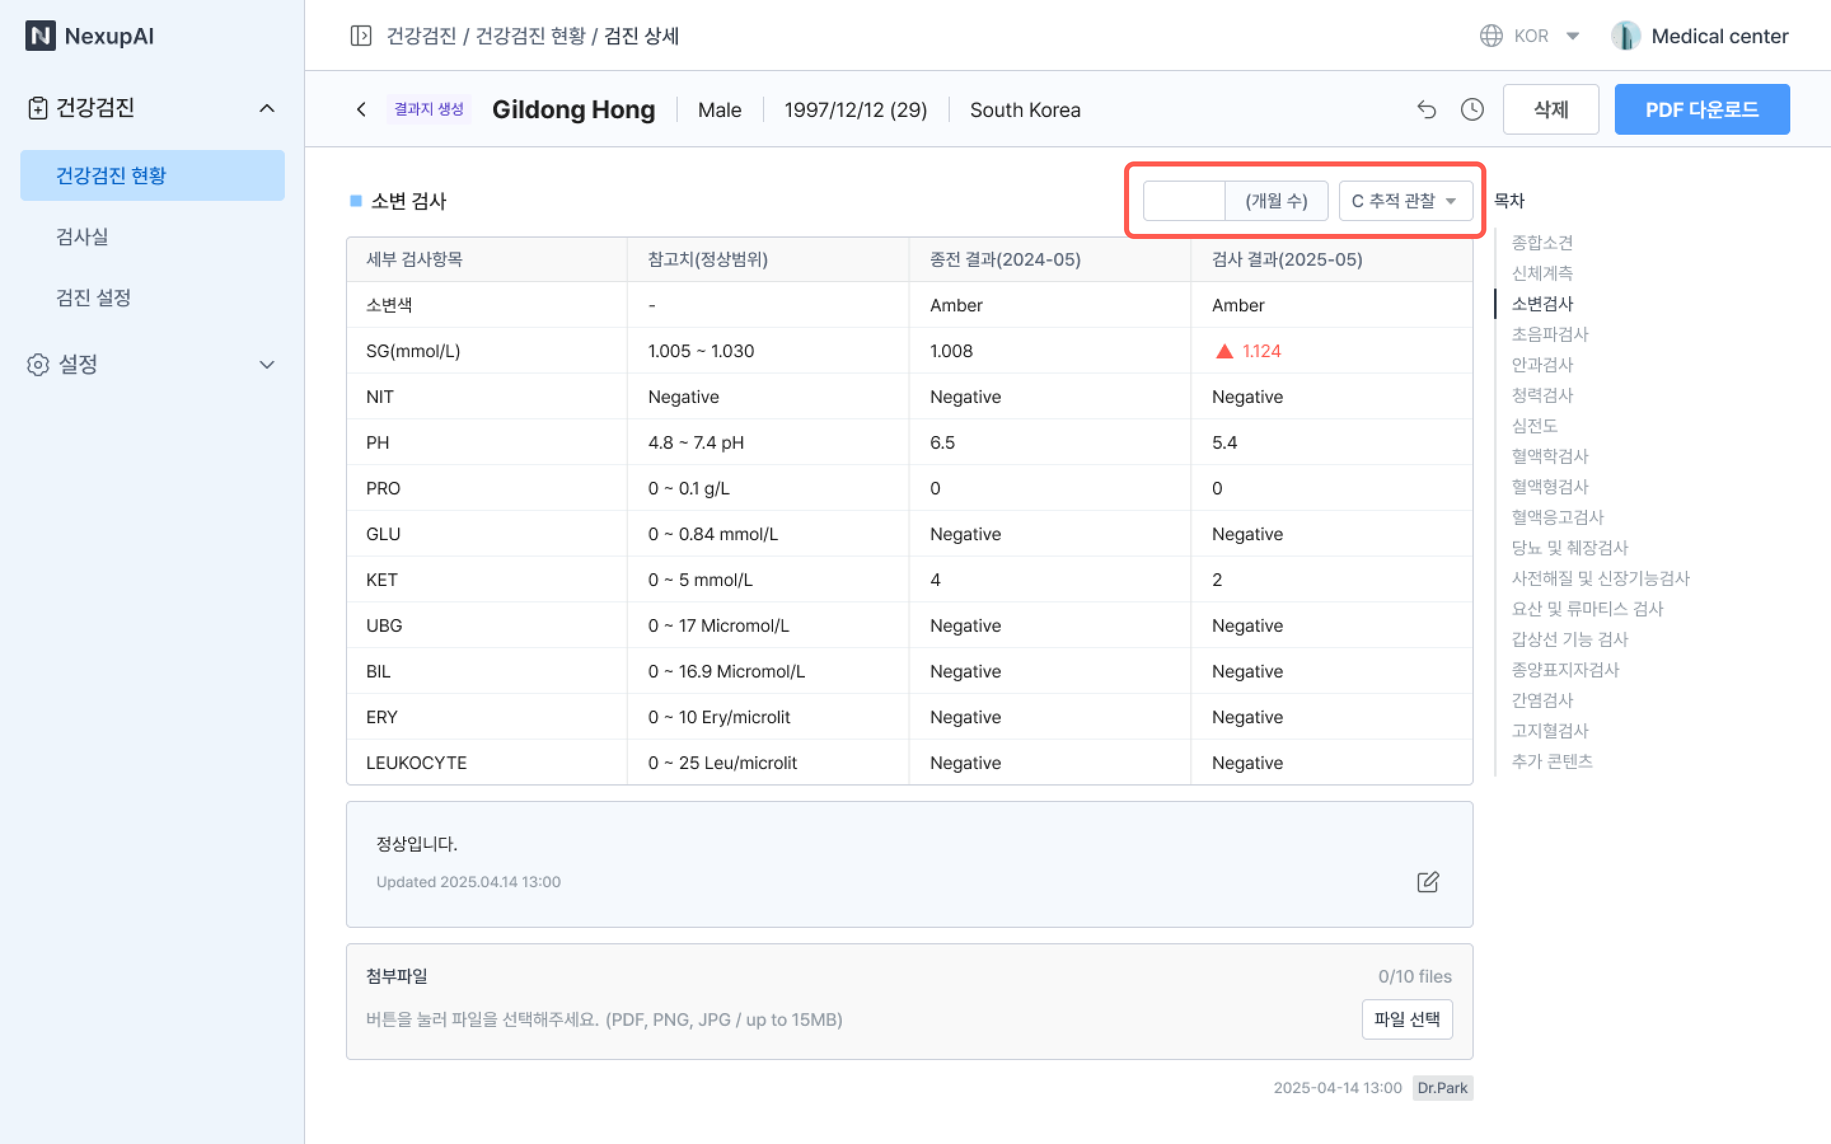Jump to 혈액학검사 in table of contents
The image size is (1831, 1144).
tap(1549, 456)
